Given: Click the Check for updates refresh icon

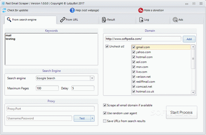Looking at the screenshot, I should 4,10.
